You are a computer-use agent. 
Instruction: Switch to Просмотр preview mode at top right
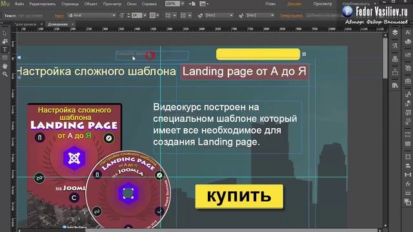[323, 4]
